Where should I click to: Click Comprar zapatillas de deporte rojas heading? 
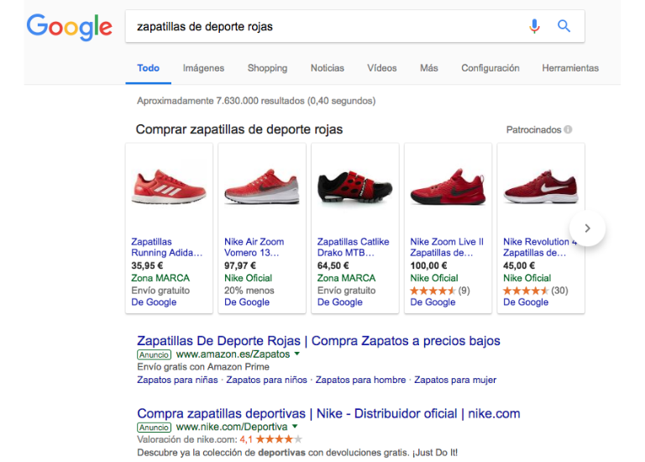[x=239, y=129]
